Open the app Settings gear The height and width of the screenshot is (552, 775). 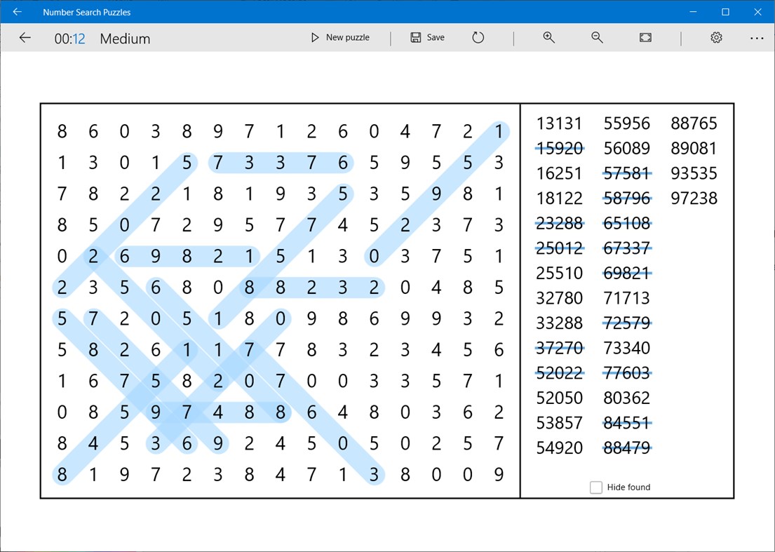click(715, 37)
